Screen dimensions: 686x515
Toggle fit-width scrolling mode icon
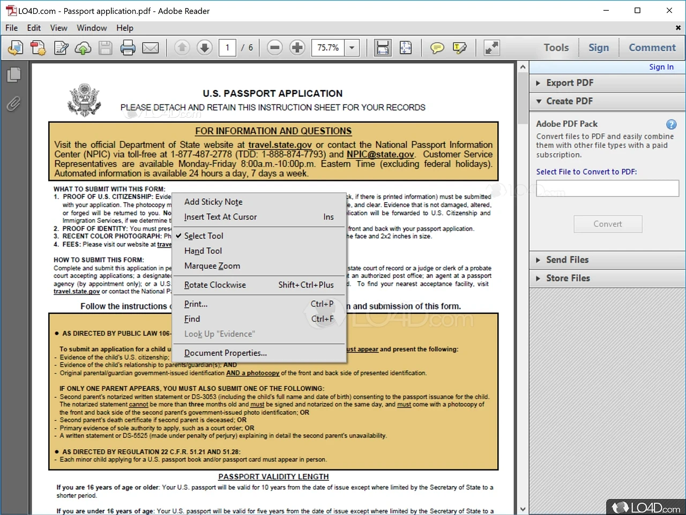(383, 48)
